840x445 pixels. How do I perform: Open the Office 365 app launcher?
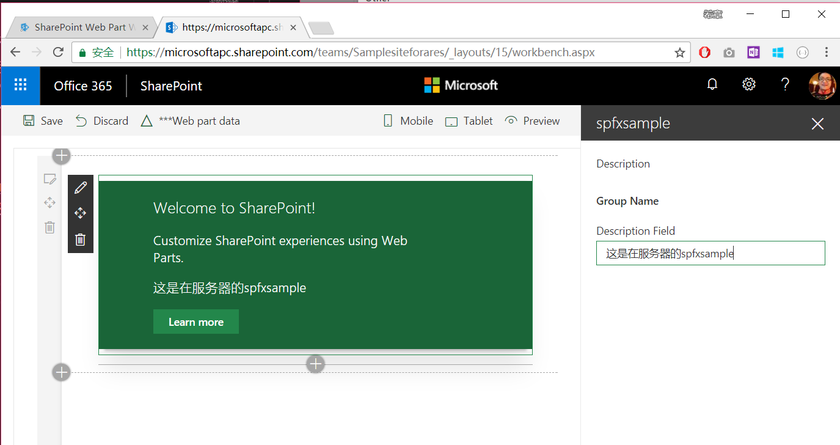click(20, 86)
